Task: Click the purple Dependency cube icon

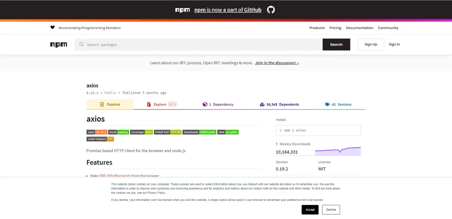Action: (x=205, y=105)
